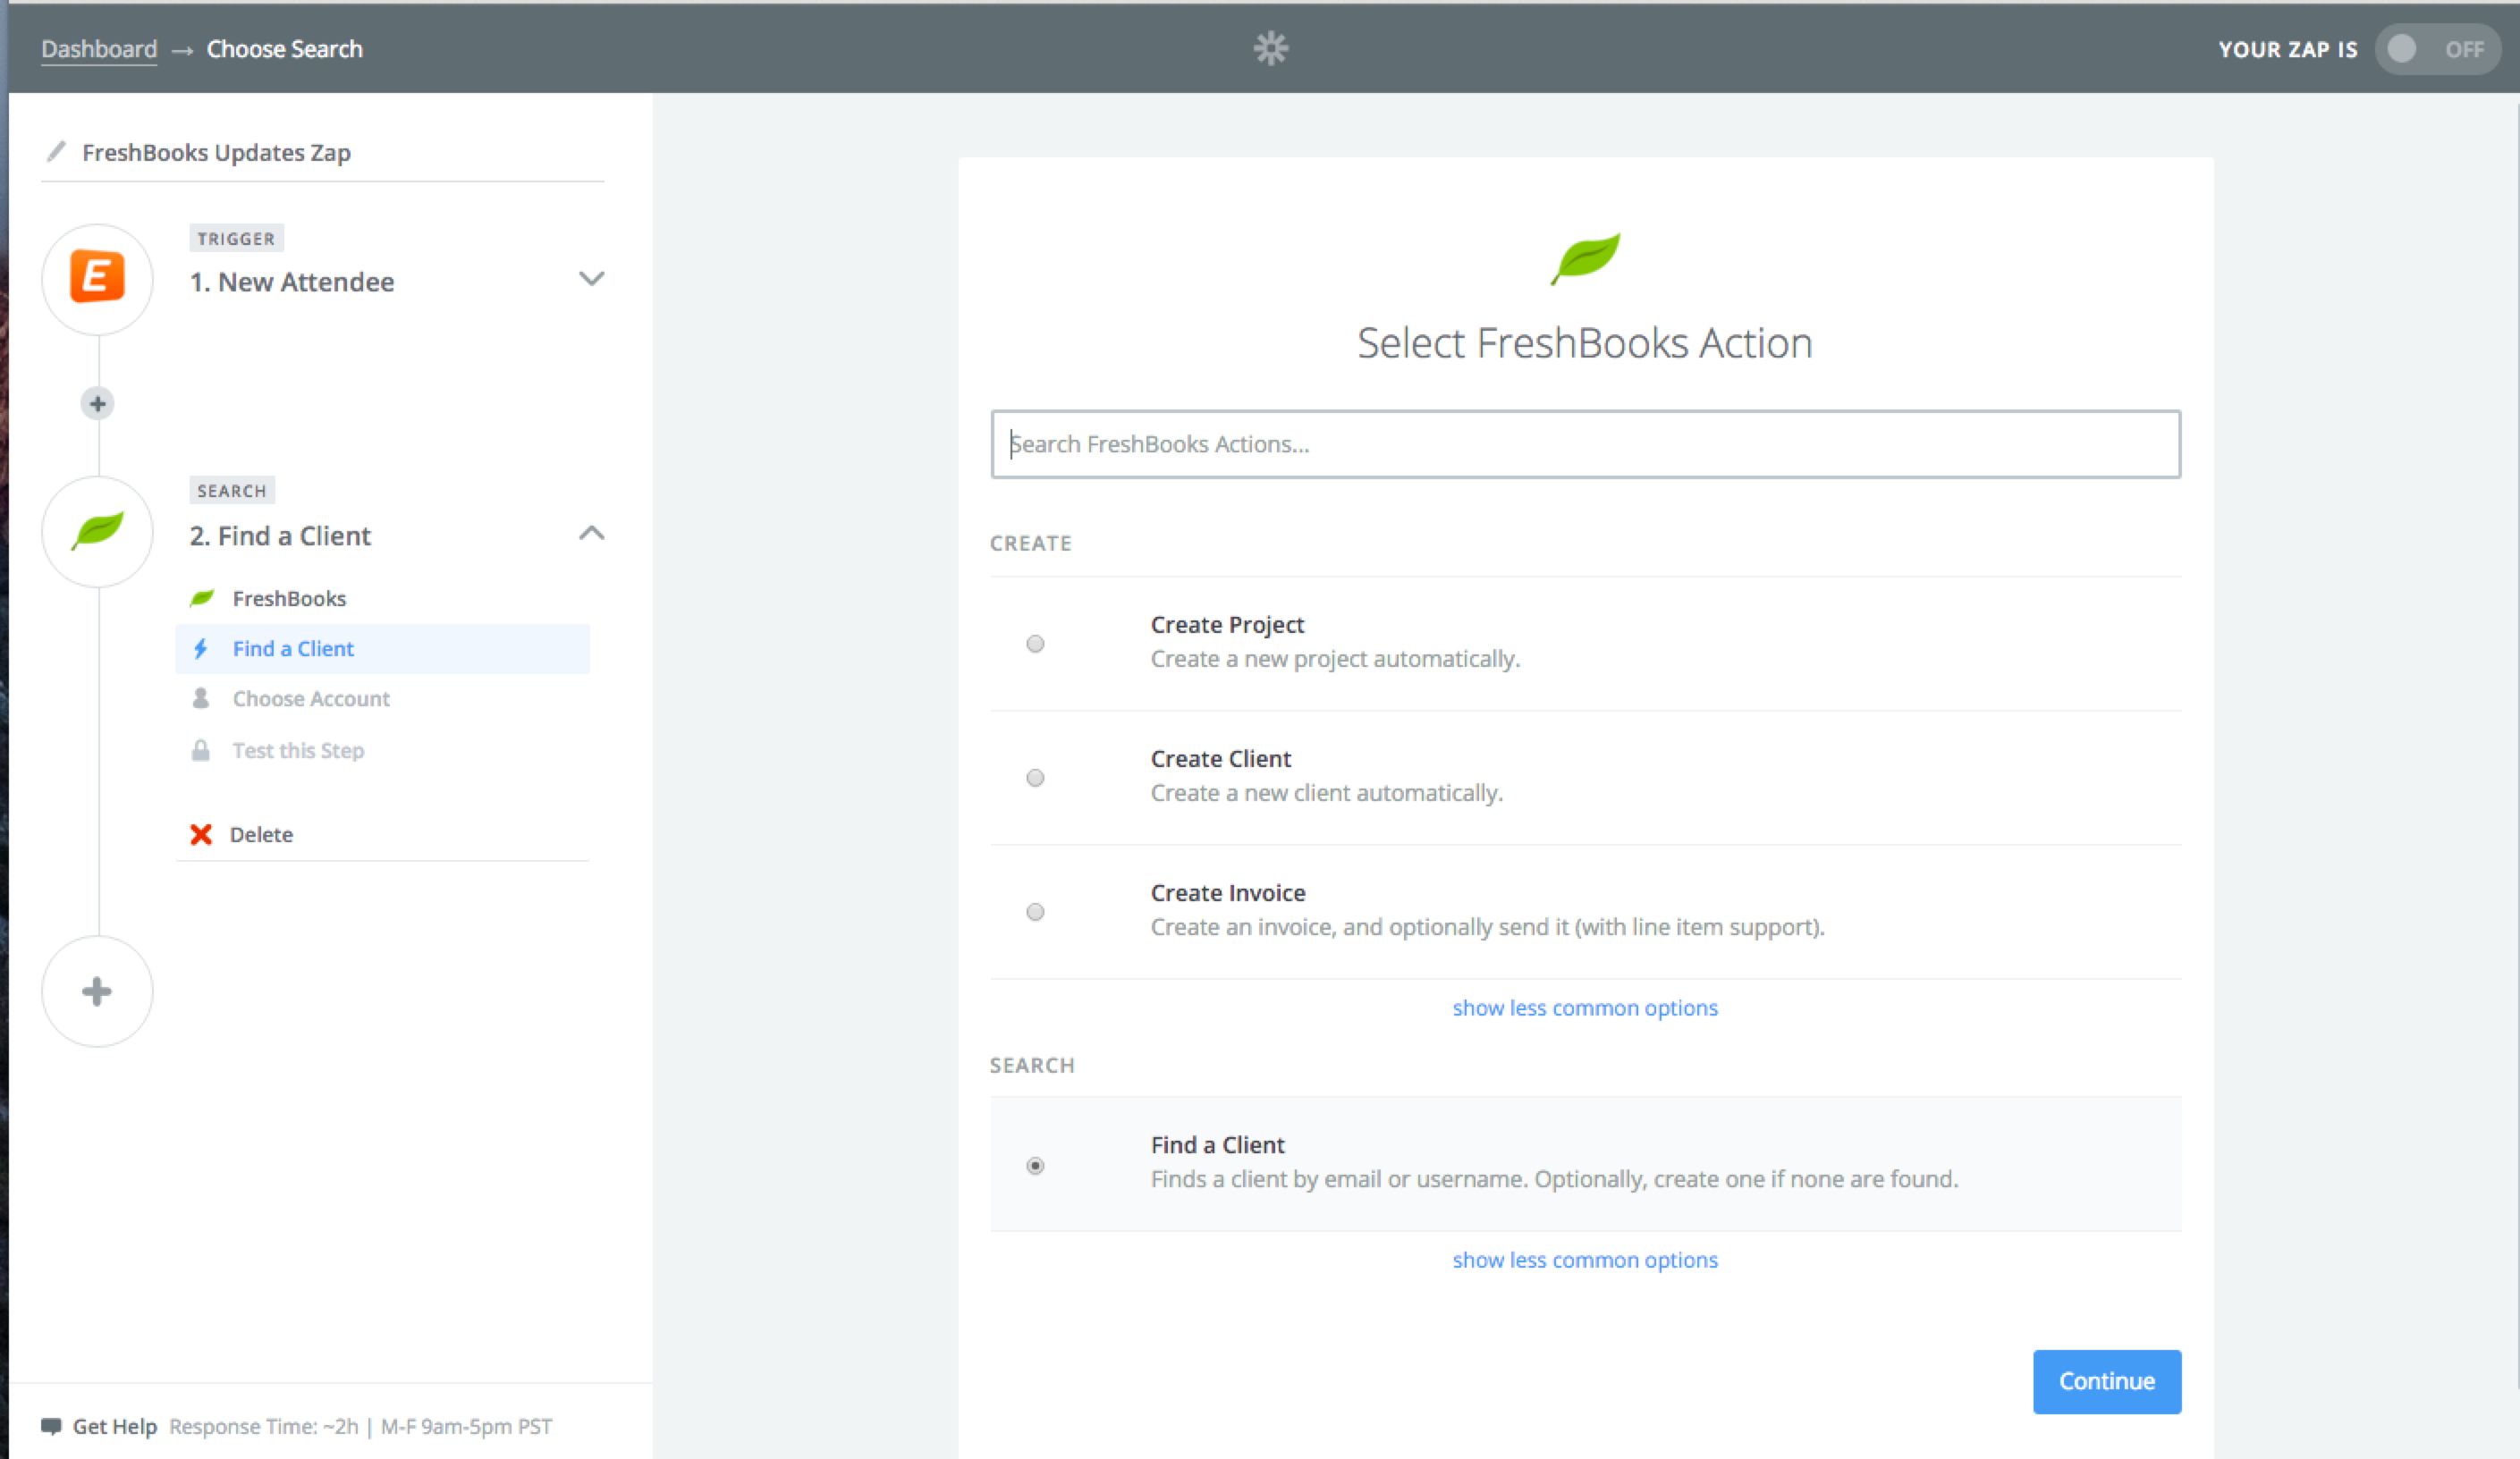This screenshot has height=1459, width=2520.
Task: Select the Create Project radio button
Action: (x=1035, y=643)
